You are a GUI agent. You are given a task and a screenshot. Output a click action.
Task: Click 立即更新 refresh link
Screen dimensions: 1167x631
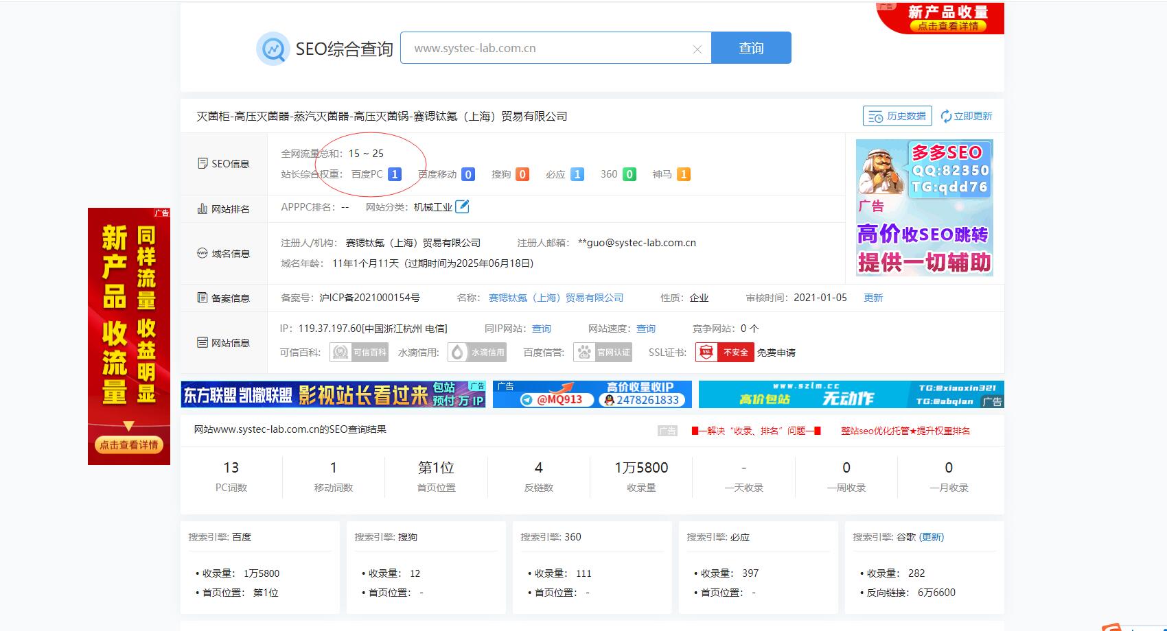[967, 116]
